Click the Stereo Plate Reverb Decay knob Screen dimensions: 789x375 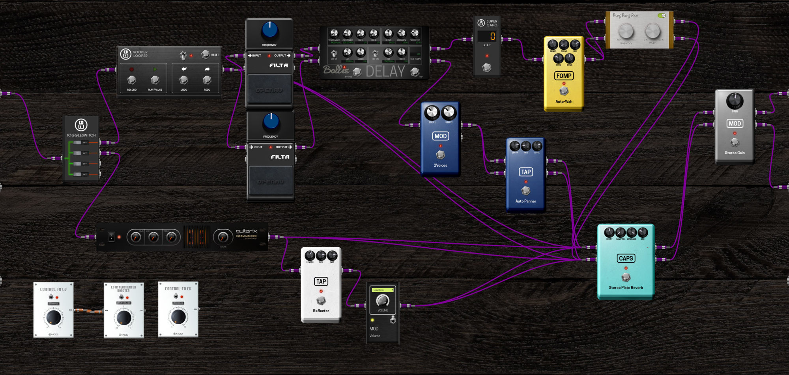click(609, 232)
